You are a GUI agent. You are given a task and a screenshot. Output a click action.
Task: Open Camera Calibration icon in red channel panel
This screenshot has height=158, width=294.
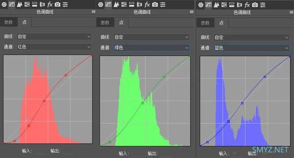point(58,4)
